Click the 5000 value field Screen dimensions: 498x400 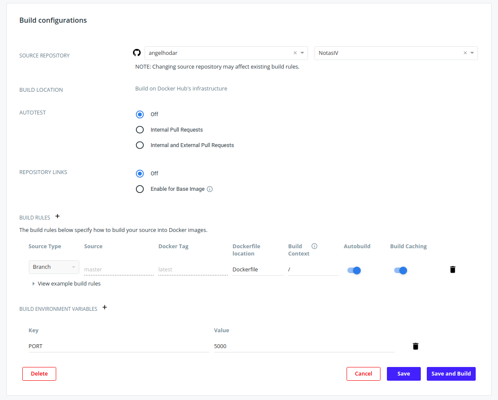304,346
